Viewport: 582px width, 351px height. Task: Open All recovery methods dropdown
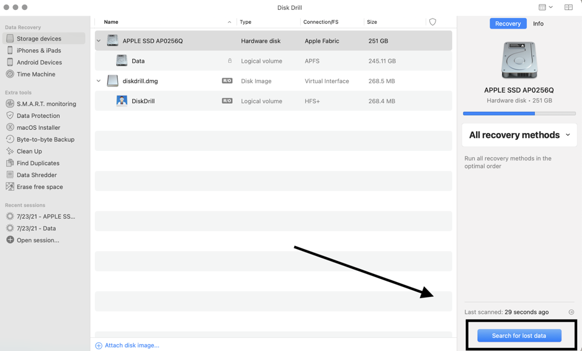tap(519, 135)
